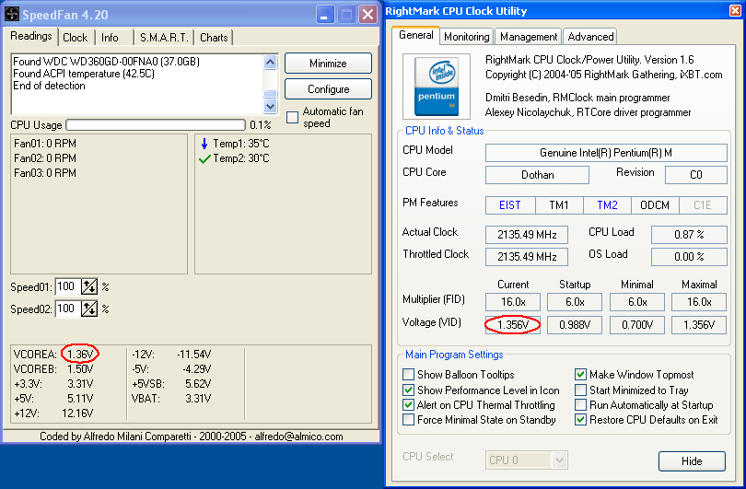Viewport: 746px width, 489px height.
Task: Switch to the SpeedFan Readings tab
Action: (31, 36)
